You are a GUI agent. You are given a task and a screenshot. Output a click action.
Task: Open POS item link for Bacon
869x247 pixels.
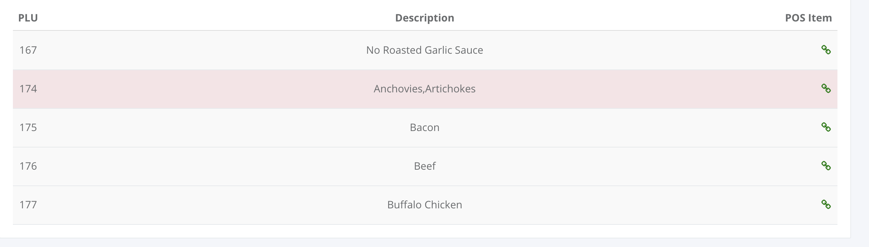(826, 127)
